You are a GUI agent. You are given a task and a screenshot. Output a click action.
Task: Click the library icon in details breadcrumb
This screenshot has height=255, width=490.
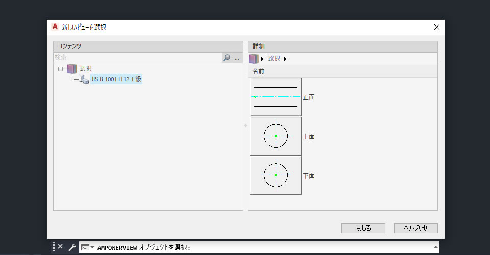[254, 59]
